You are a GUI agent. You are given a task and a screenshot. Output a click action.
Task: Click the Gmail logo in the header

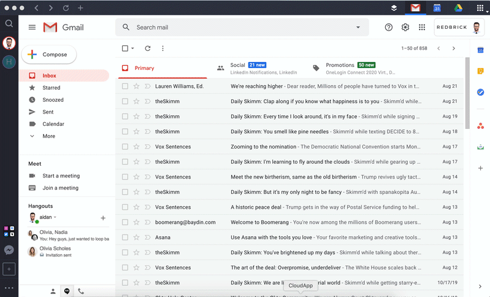click(63, 27)
